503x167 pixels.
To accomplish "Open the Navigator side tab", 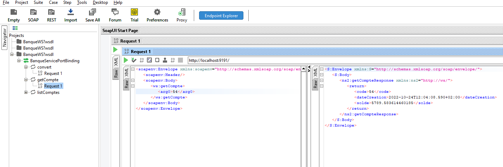I will click(5, 38).
